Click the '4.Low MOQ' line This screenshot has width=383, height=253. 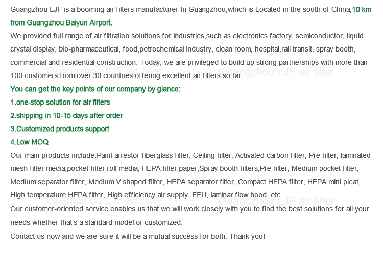[x=29, y=142]
